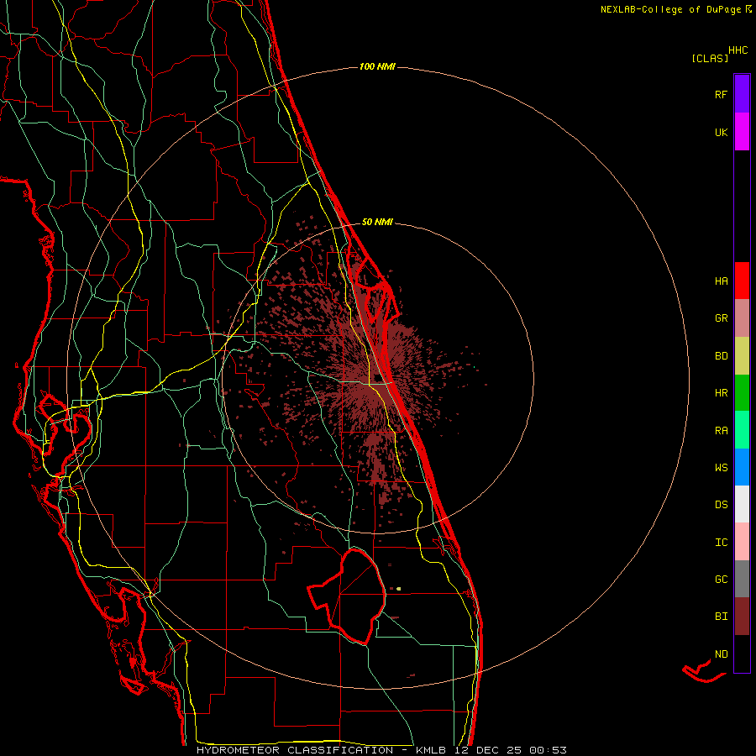756x756 pixels.
Task: Click the ND black legend swatch
Action: pyautogui.click(x=742, y=654)
